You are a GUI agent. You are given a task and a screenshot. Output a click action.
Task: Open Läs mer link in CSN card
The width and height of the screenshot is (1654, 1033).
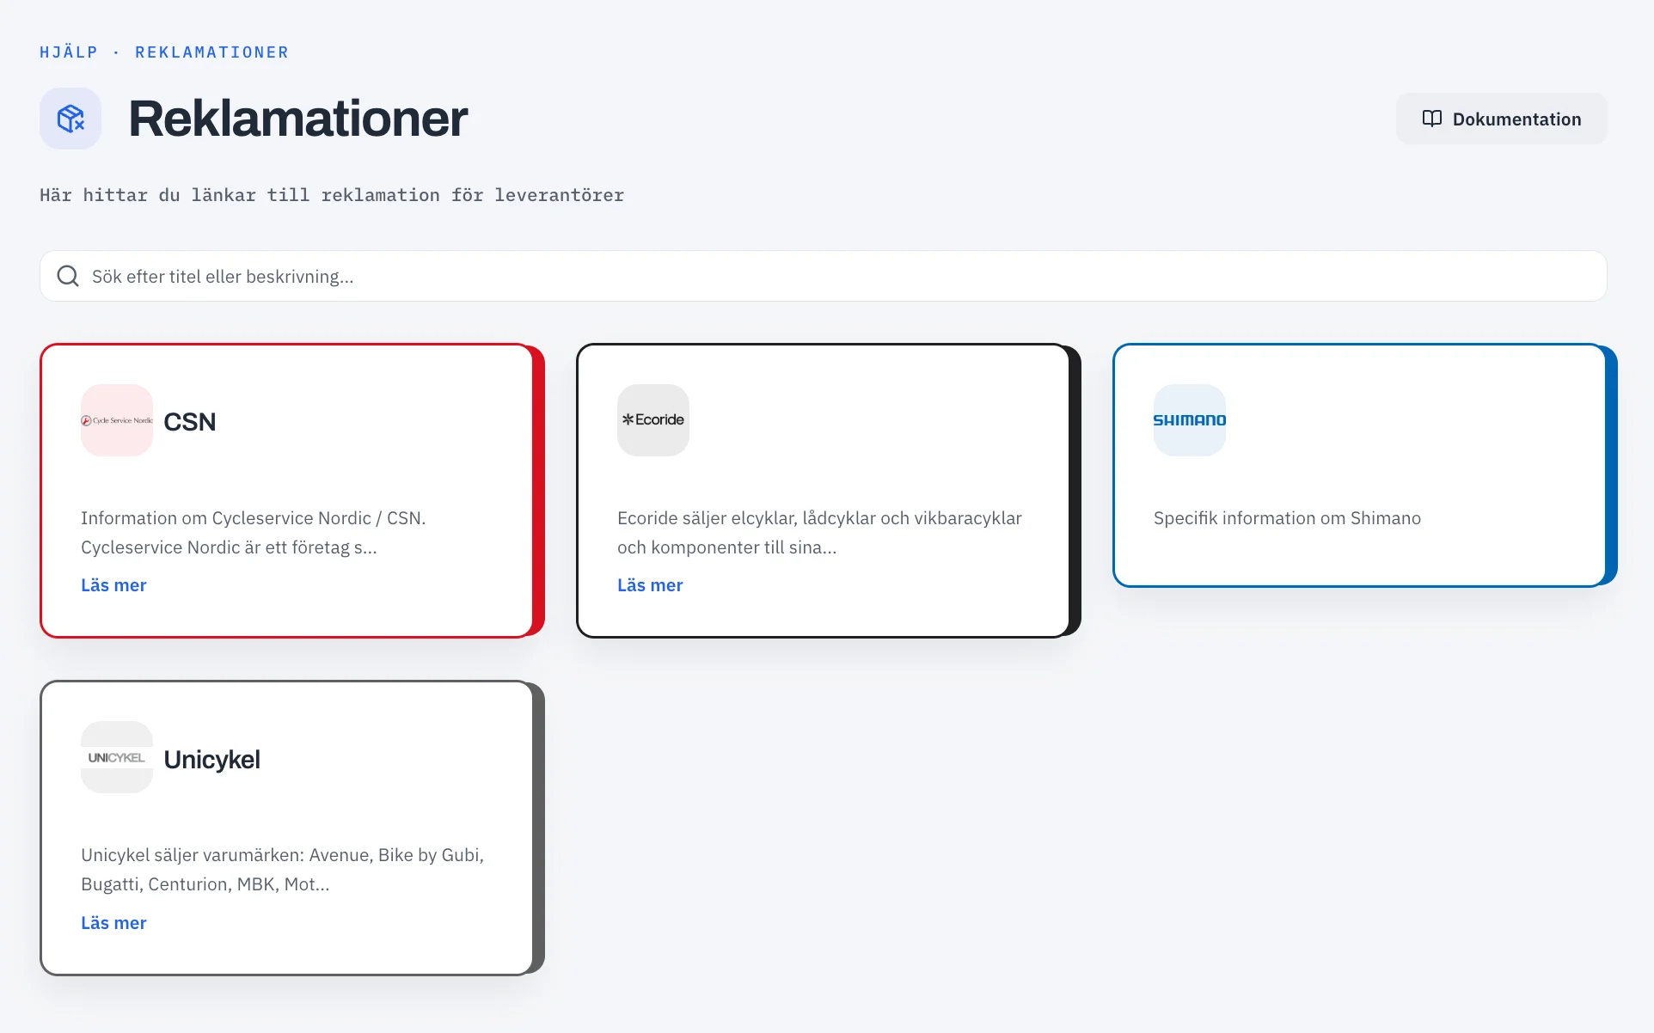click(113, 585)
